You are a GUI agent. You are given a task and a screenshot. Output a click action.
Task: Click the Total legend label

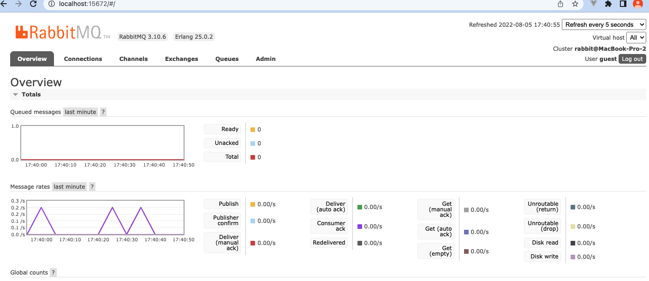point(222,157)
